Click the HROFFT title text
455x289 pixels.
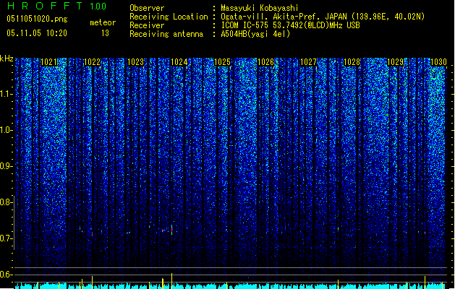45,6
